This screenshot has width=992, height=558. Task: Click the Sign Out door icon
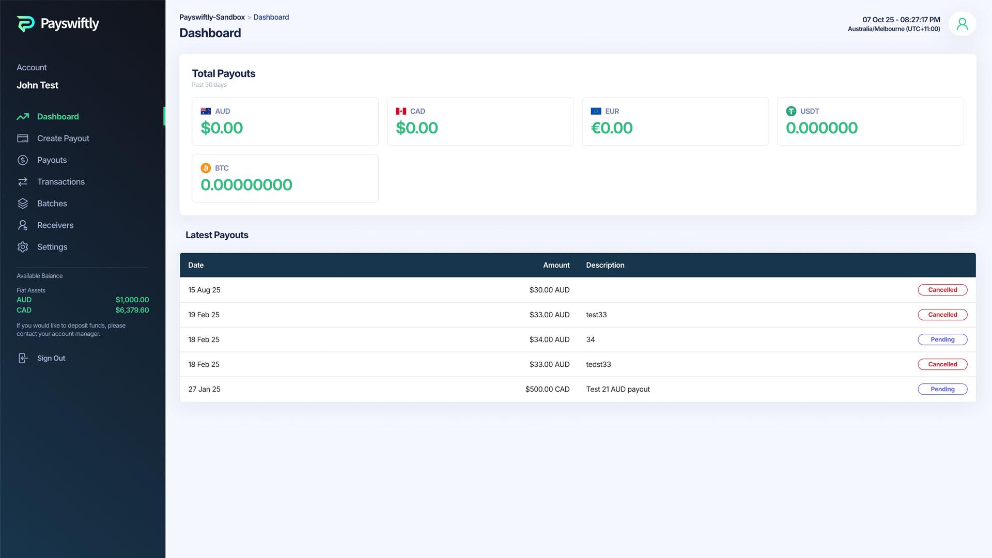(23, 358)
